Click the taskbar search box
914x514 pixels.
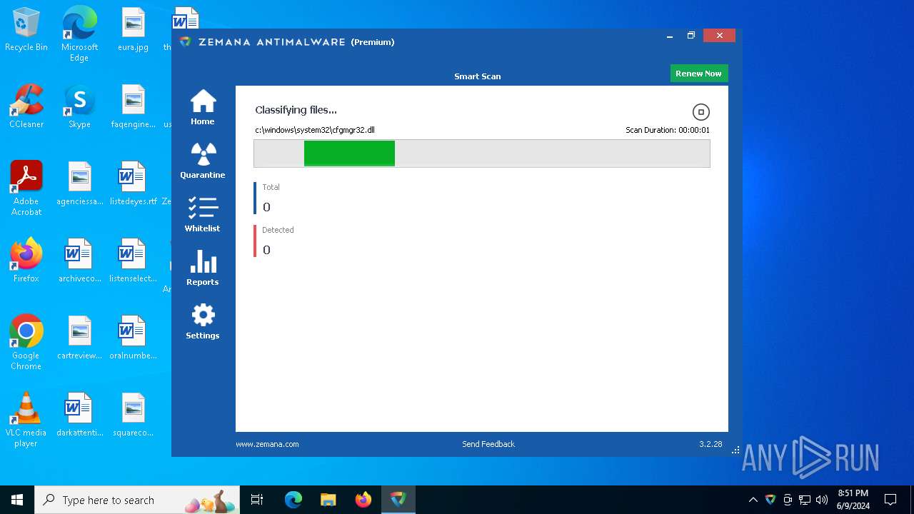tap(138, 500)
